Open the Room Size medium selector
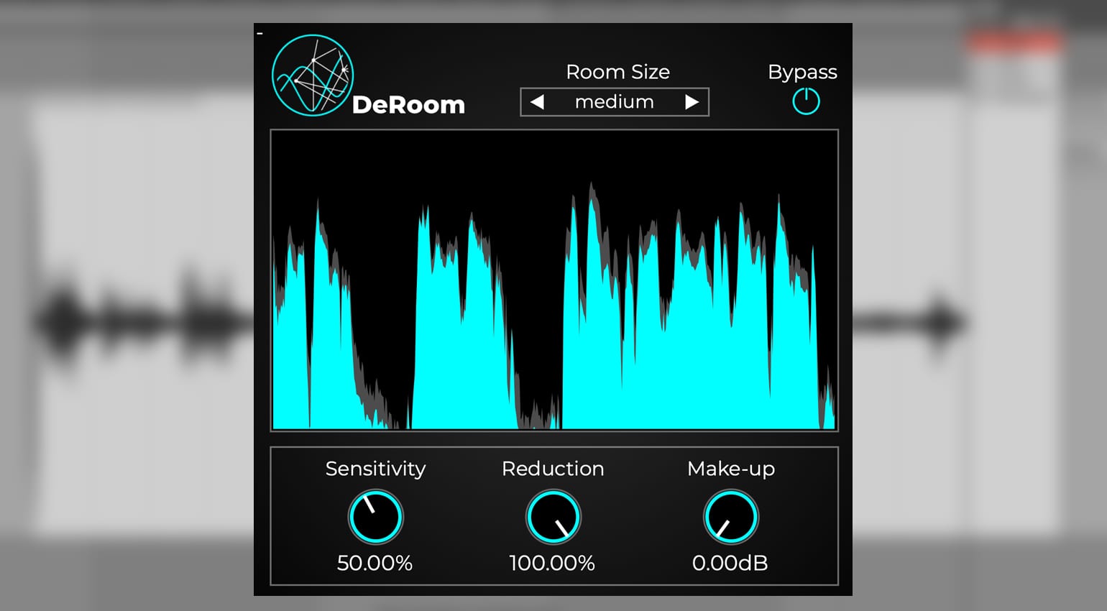The height and width of the screenshot is (611, 1107). click(x=615, y=102)
